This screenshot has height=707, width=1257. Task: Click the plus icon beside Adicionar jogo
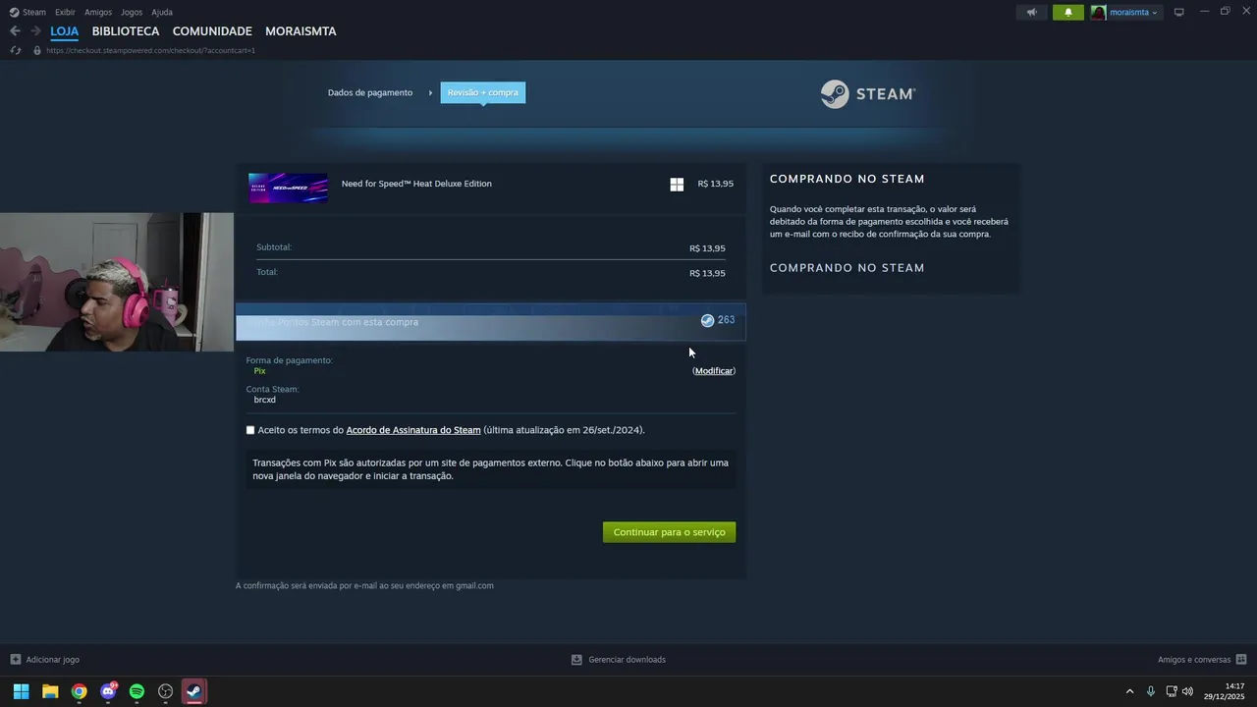[x=15, y=660]
